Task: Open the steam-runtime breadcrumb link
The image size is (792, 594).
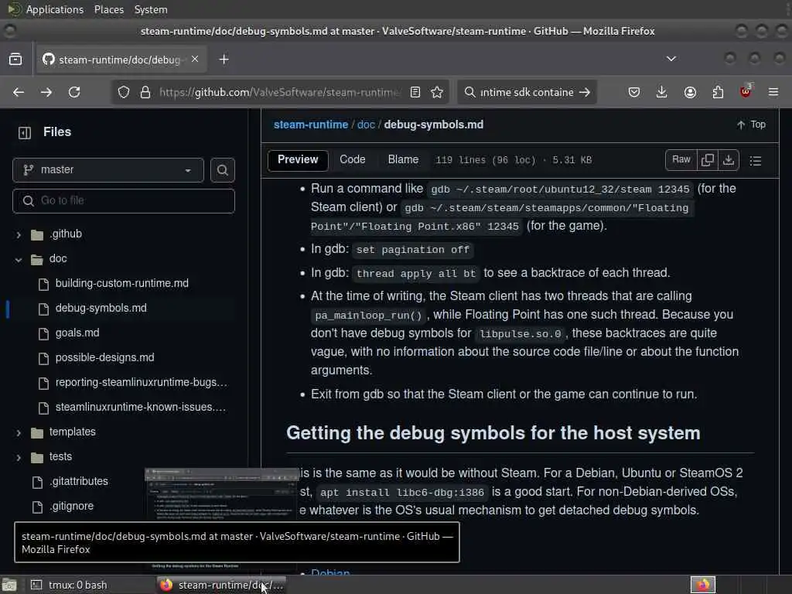Action: pos(311,125)
